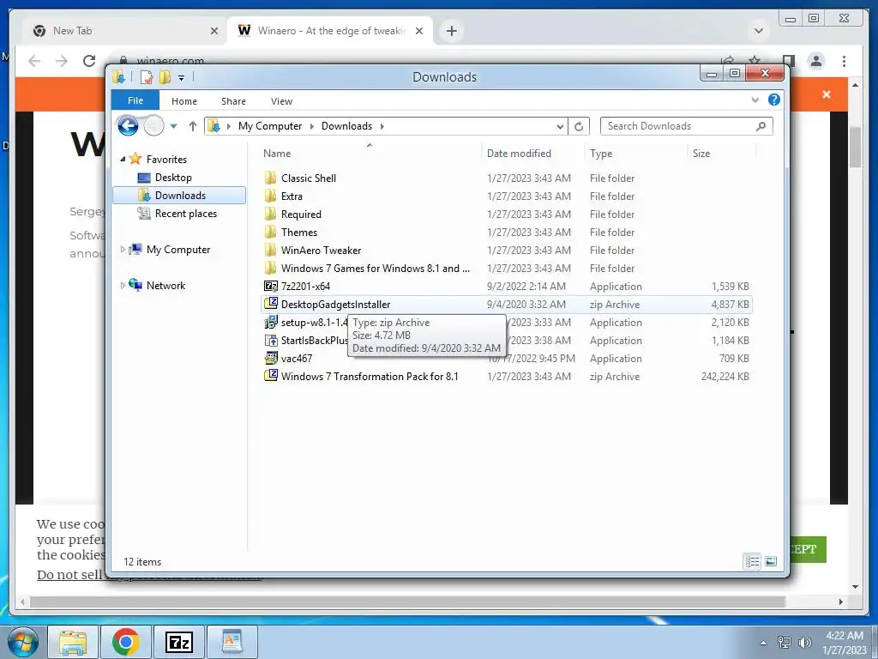Image resolution: width=878 pixels, height=659 pixels.
Task: Close the Winaero Chrome tab
Action: click(418, 31)
